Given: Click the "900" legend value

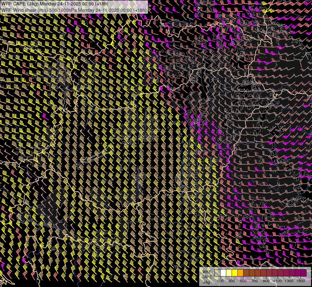Looking at the screenshot, I should pos(266,281).
